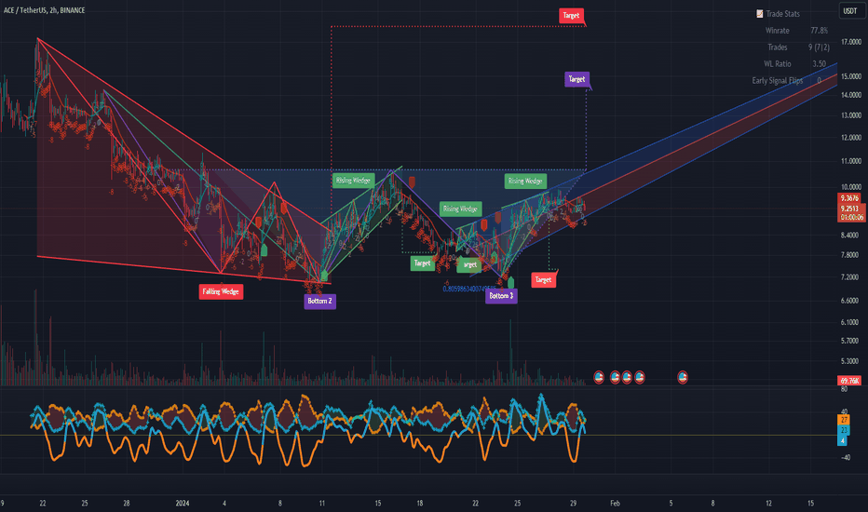Click the blue 23 oscillator value tag
Image resolution: width=868 pixels, height=512 pixels.
click(x=844, y=430)
